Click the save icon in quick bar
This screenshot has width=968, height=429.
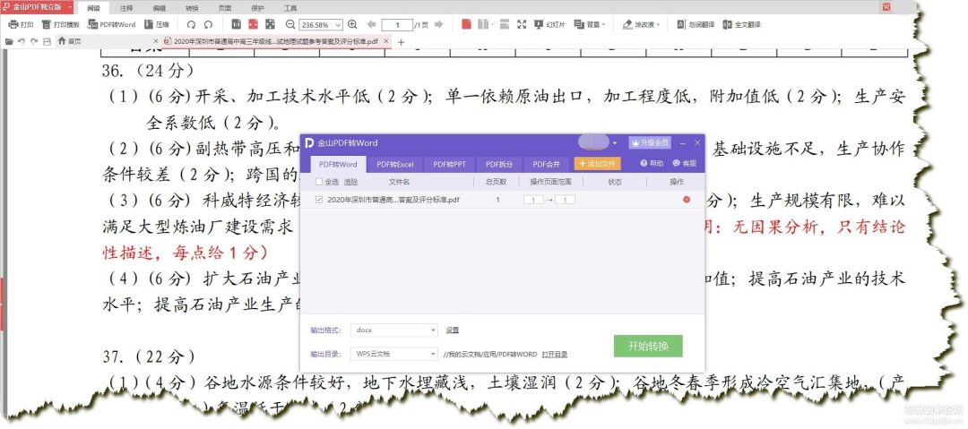[47, 41]
